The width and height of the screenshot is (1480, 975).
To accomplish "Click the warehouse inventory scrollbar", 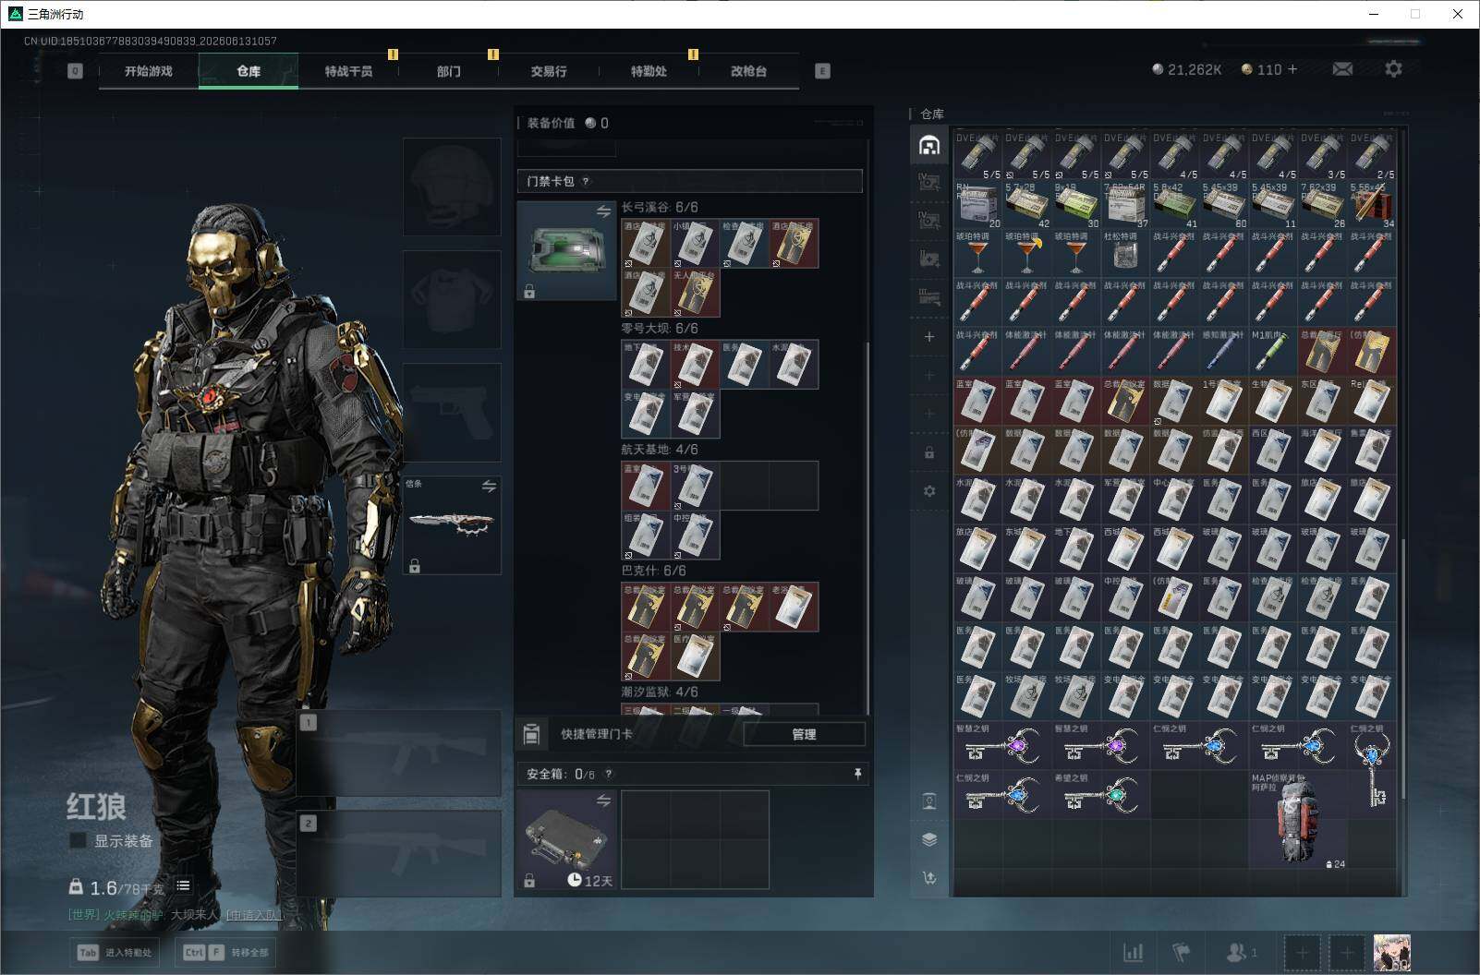I will pos(1402,667).
